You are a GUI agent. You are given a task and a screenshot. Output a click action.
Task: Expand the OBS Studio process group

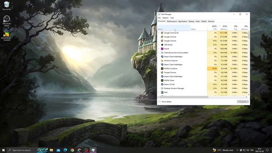pyautogui.click(x=159, y=45)
